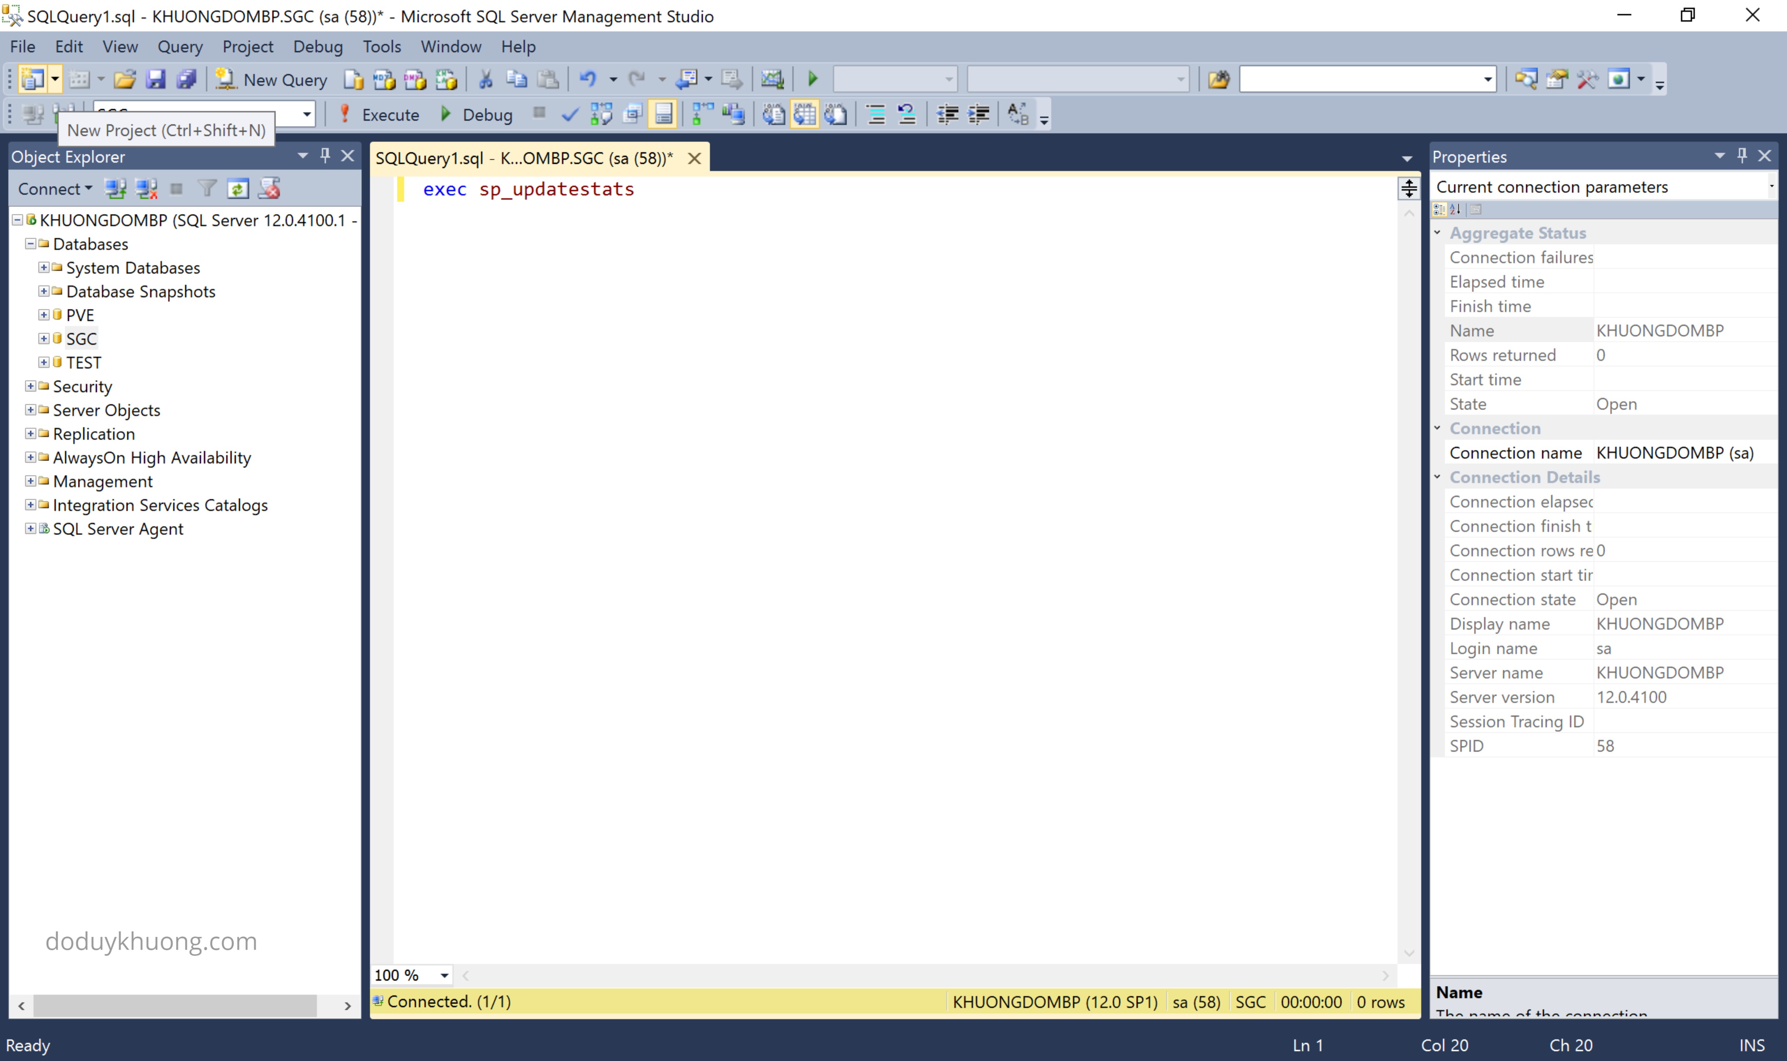Click the New Query button
1787x1061 pixels.
pos(272,79)
